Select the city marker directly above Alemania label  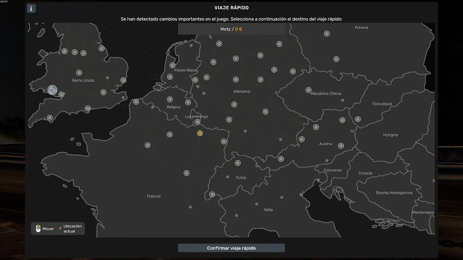click(236, 79)
